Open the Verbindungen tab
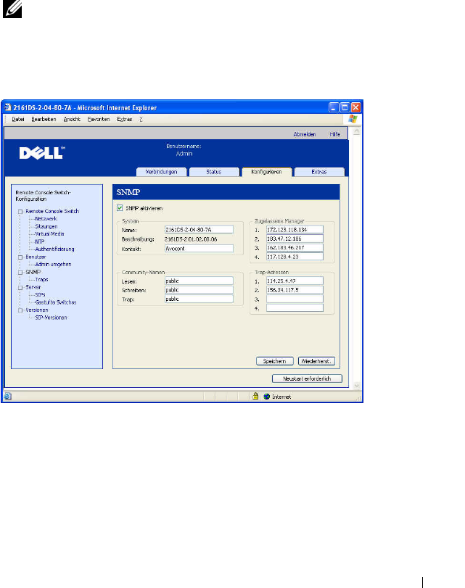Image resolution: width=465 pixels, height=588 pixels. (162, 172)
